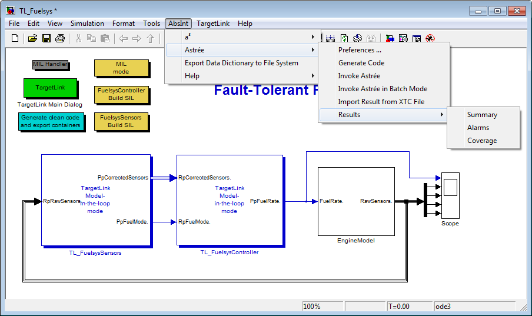The image size is (532, 316).
Task: Open the Simulation menu
Action: (87, 24)
